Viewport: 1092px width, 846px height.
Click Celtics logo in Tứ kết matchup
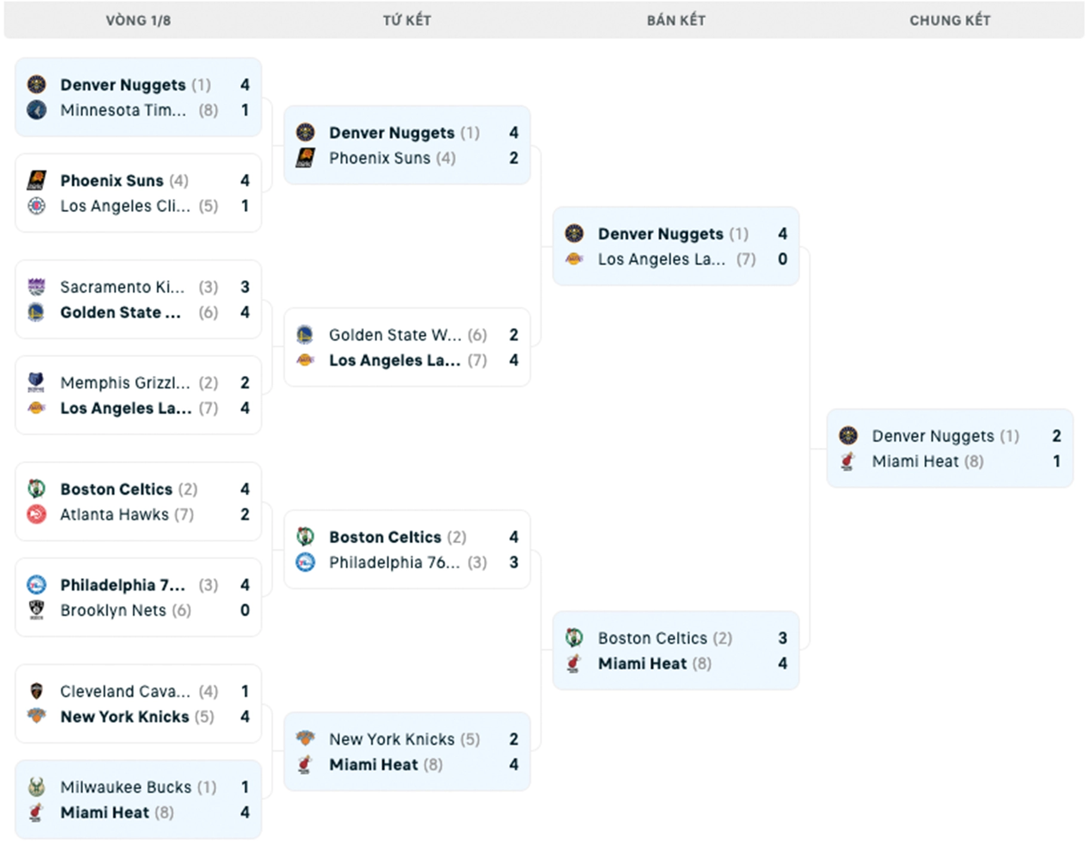(305, 537)
